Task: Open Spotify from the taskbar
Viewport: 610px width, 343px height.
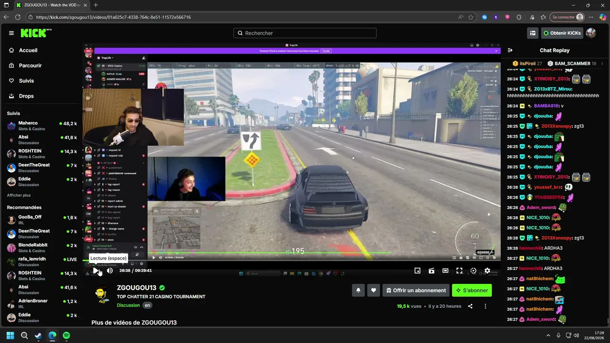Action: point(66,335)
